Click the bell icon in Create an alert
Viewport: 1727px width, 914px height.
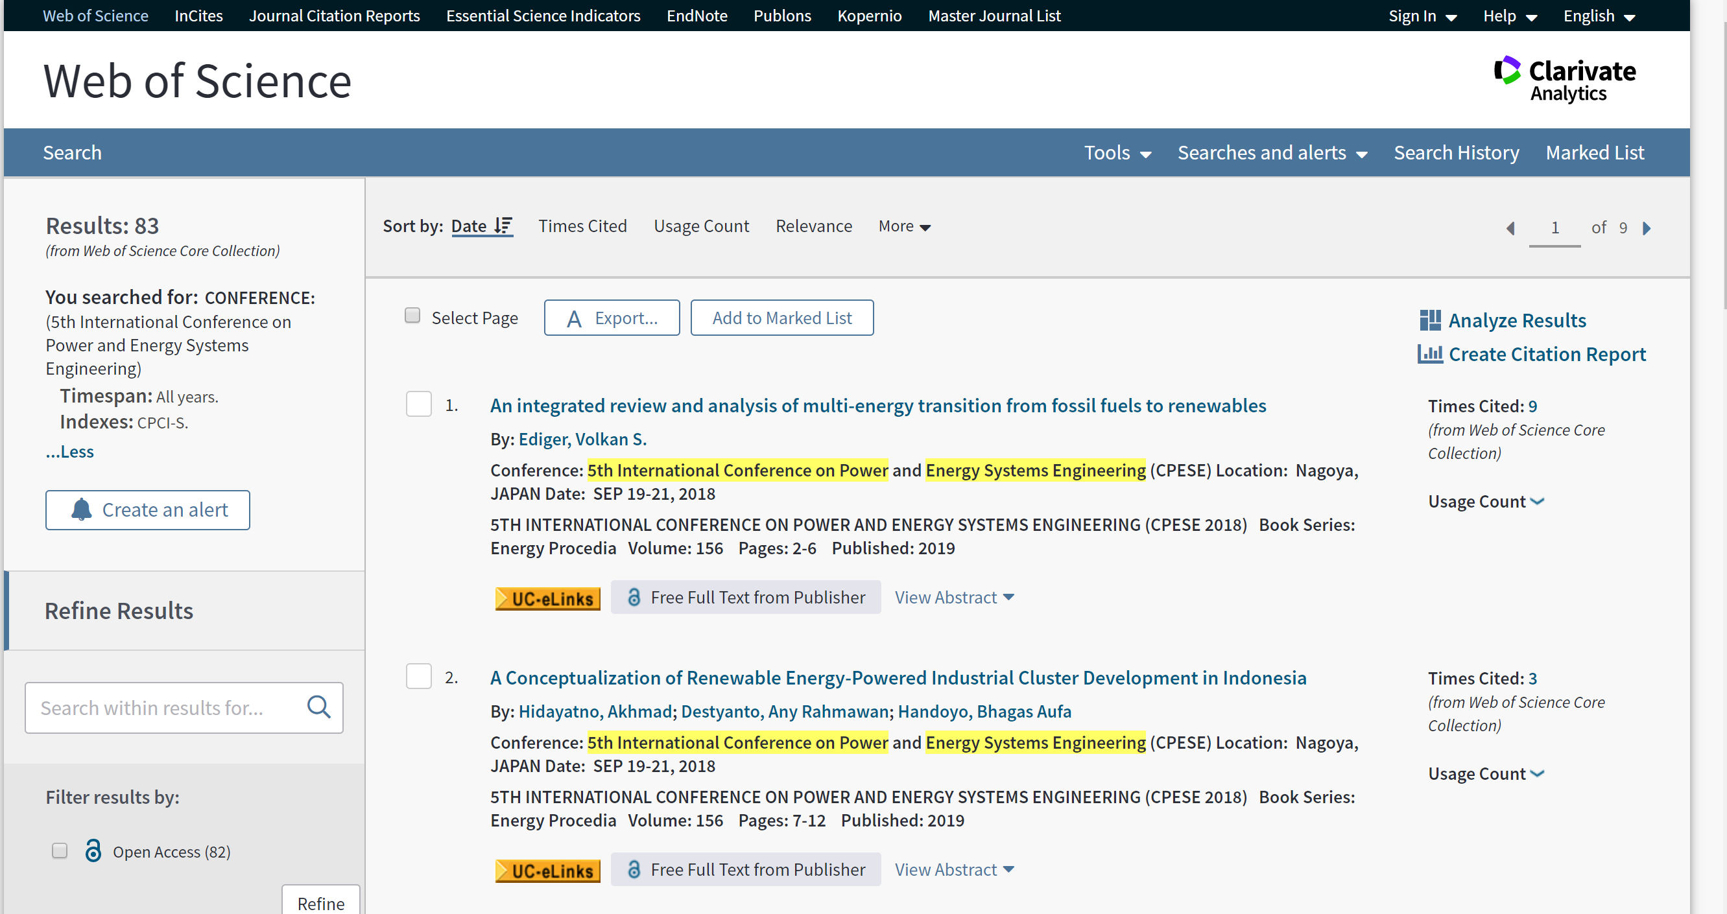click(81, 510)
